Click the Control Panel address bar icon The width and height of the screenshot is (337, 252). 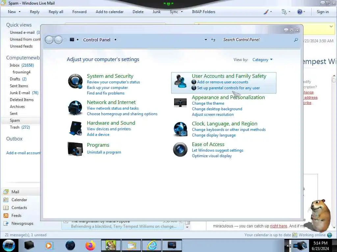[72, 40]
